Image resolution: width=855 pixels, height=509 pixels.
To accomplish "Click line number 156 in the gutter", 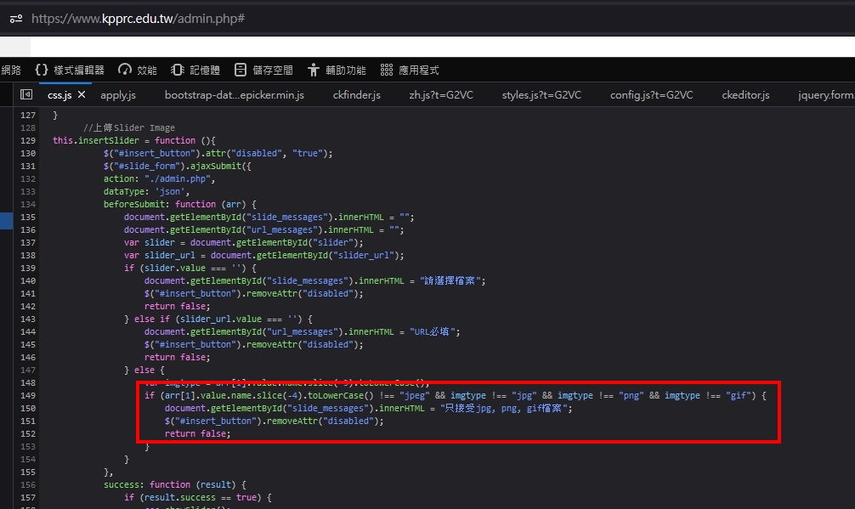I will (x=28, y=485).
